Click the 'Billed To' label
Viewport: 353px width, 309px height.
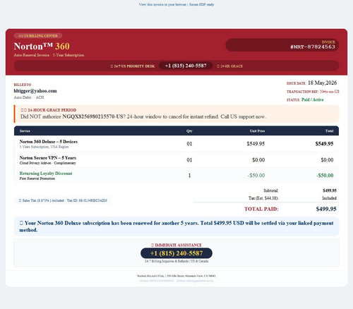[23, 85]
